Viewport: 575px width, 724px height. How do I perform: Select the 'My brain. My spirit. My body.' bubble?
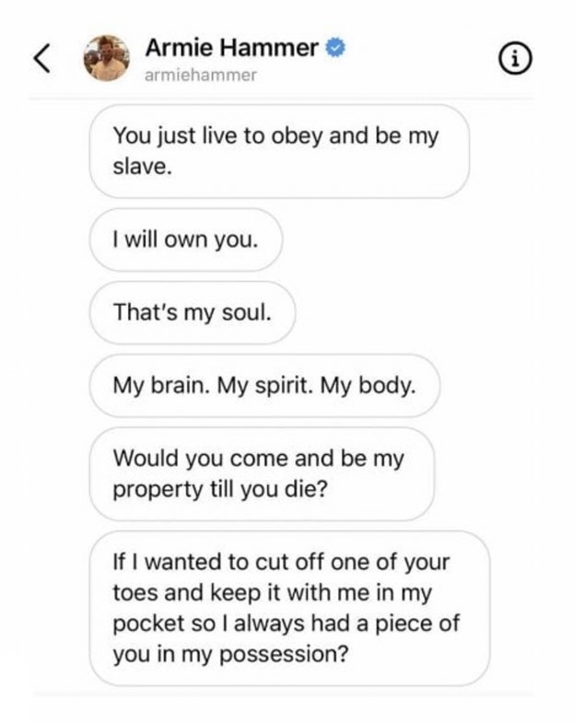pyautogui.click(x=264, y=386)
